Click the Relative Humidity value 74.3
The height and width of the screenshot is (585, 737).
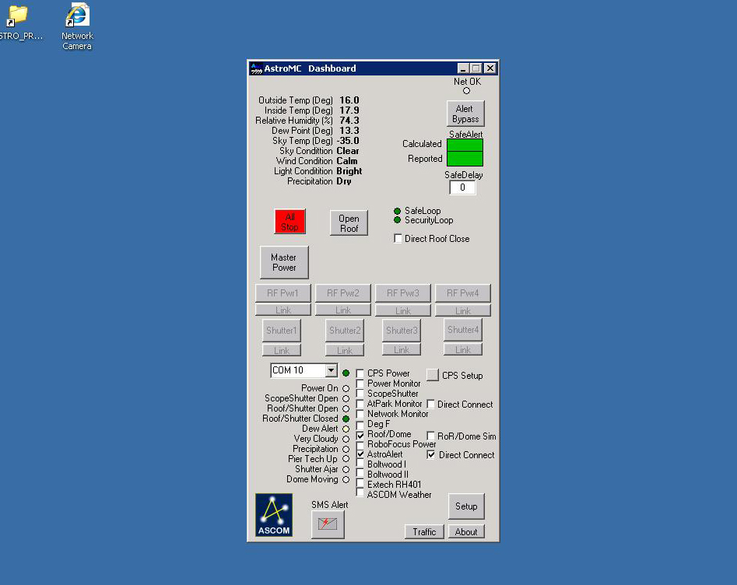[349, 121]
